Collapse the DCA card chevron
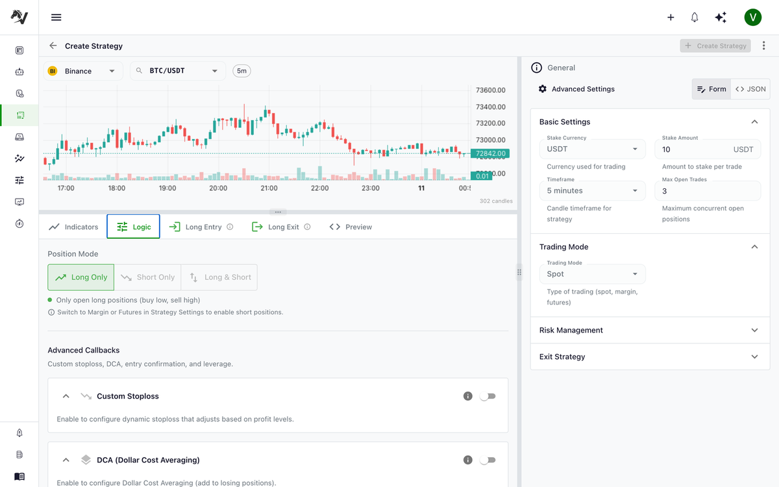Image resolution: width=779 pixels, height=487 pixels. coord(66,460)
